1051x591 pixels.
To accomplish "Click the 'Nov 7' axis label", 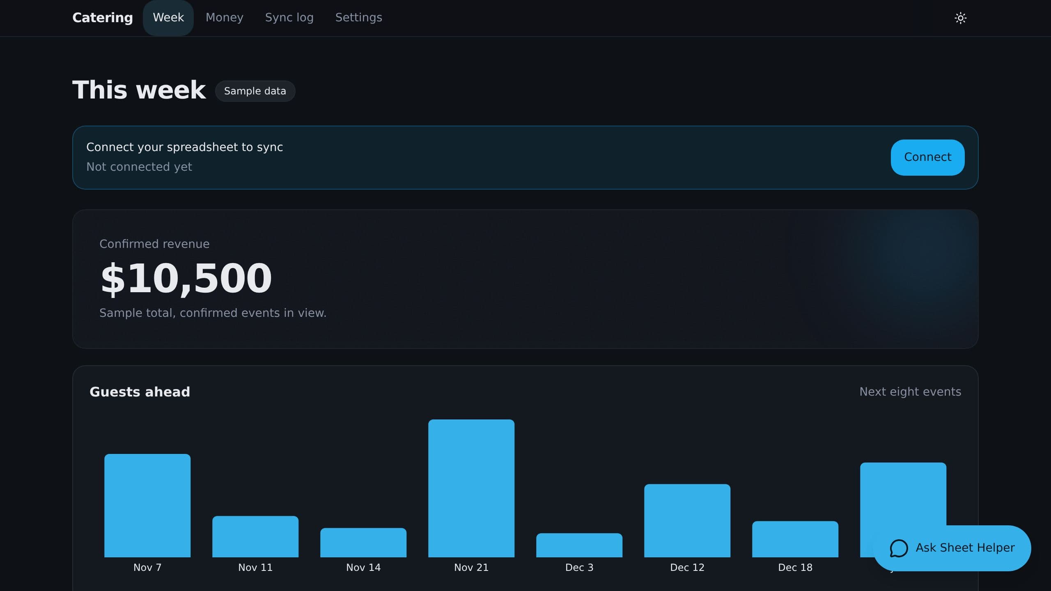I will click(x=147, y=568).
